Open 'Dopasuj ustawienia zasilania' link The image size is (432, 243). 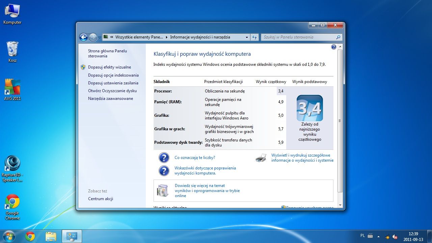click(x=113, y=83)
